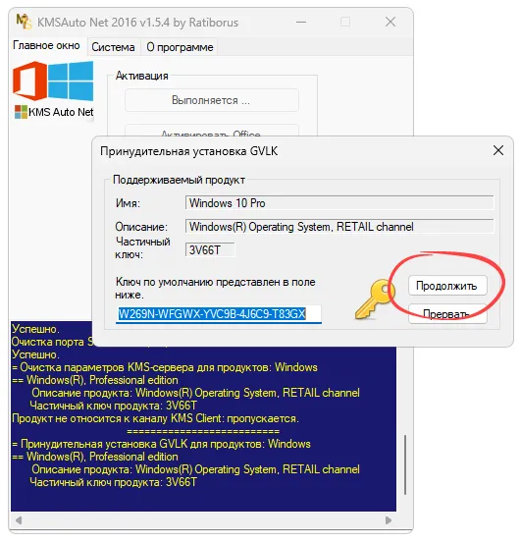Click log line 'Очистка параметров KMS-сервера для продуктов'
This screenshot has width=521, height=543.
(x=165, y=367)
